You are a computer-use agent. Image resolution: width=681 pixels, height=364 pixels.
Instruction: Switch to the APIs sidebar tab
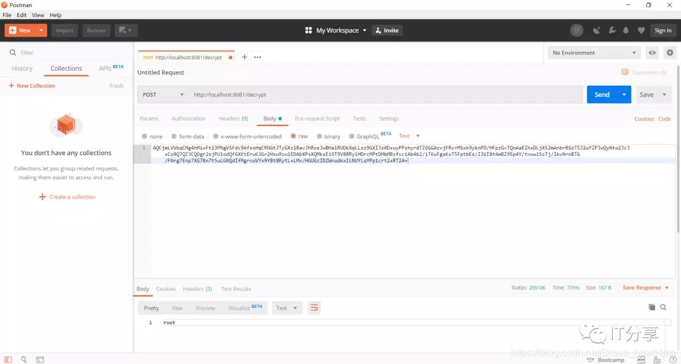(111, 68)
